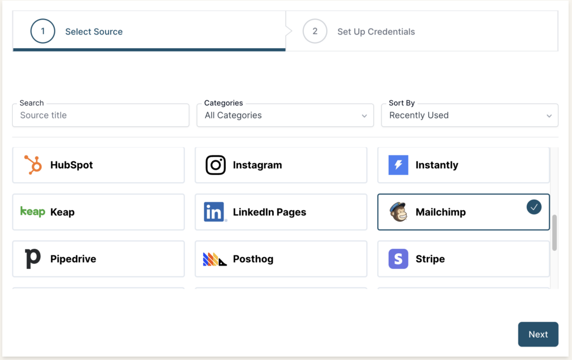The image size is (572, 360).
Task: Click the step 2 number circle
Action: [314, 31]
